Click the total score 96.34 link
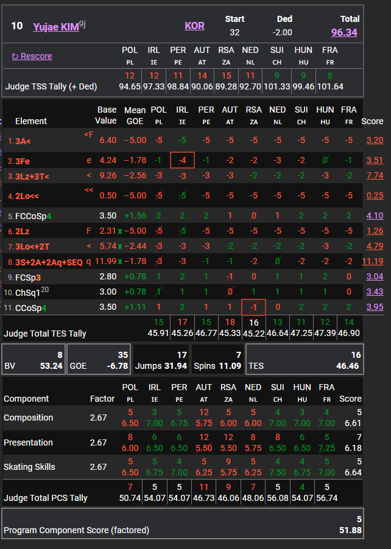The width and height of the screenshot is (391, 549). 344,32
